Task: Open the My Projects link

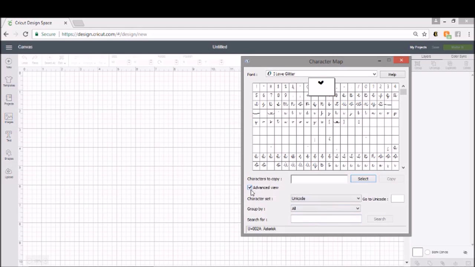Action: [x=418, y=47]
